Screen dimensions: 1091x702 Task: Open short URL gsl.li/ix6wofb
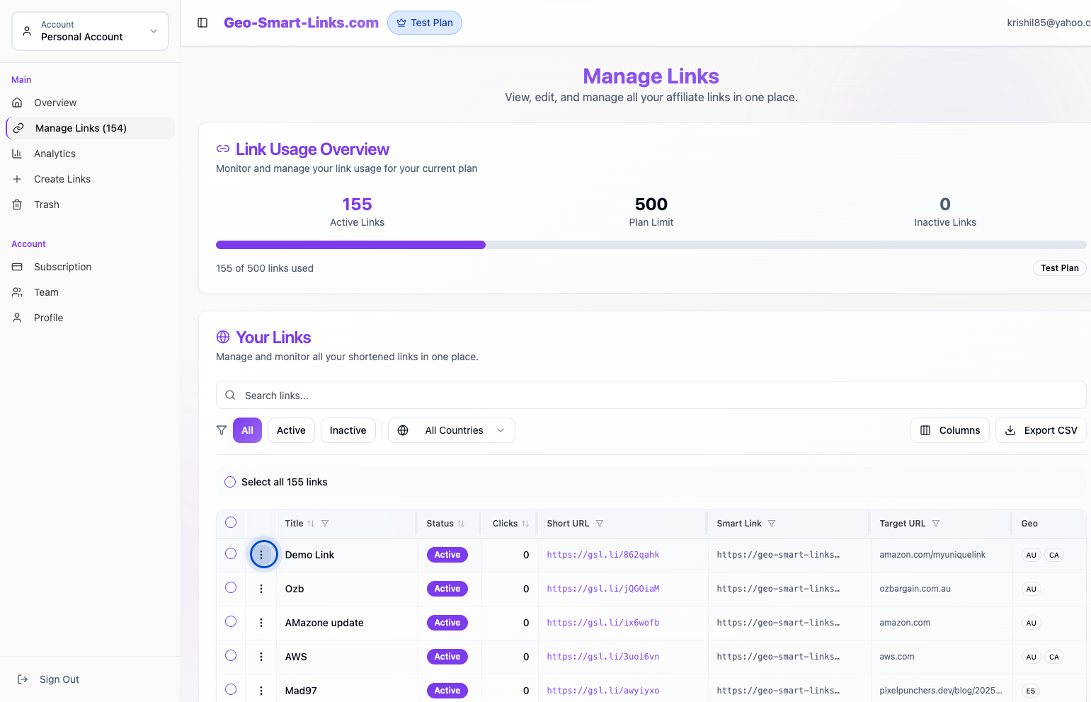tap(603, 623)
